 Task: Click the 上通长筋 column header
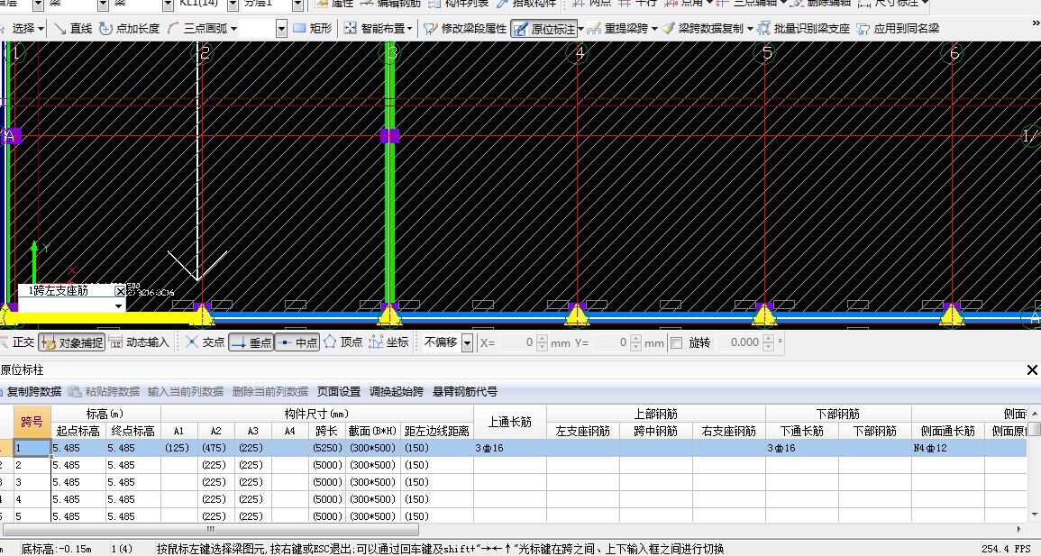coord(510,422)
